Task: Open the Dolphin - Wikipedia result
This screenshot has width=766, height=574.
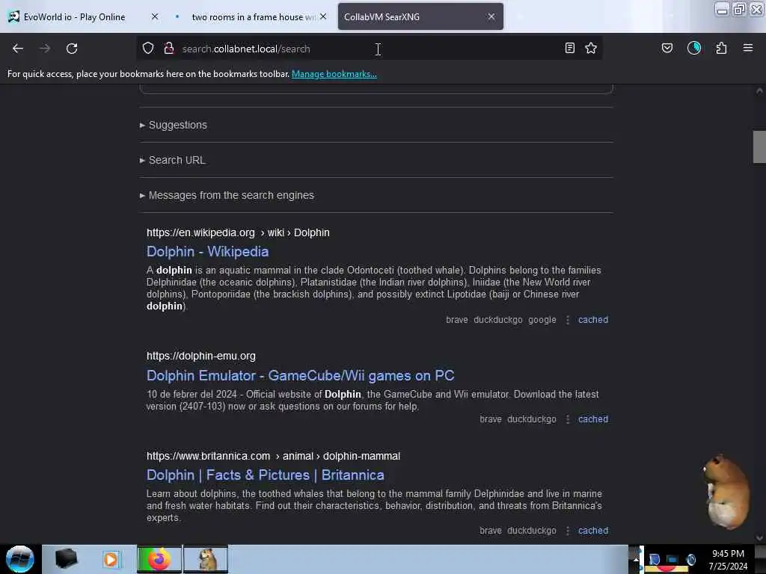Action: coord(208,252)
